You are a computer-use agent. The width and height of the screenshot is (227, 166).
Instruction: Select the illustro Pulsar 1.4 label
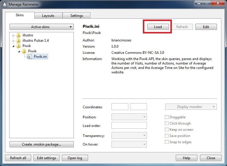tap(36, 41)
